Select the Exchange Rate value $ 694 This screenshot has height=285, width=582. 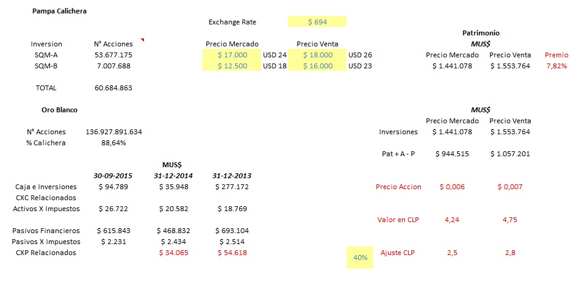point(317,22)
